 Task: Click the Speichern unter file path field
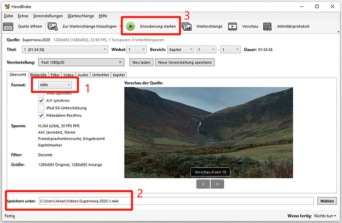pos(175,201)
